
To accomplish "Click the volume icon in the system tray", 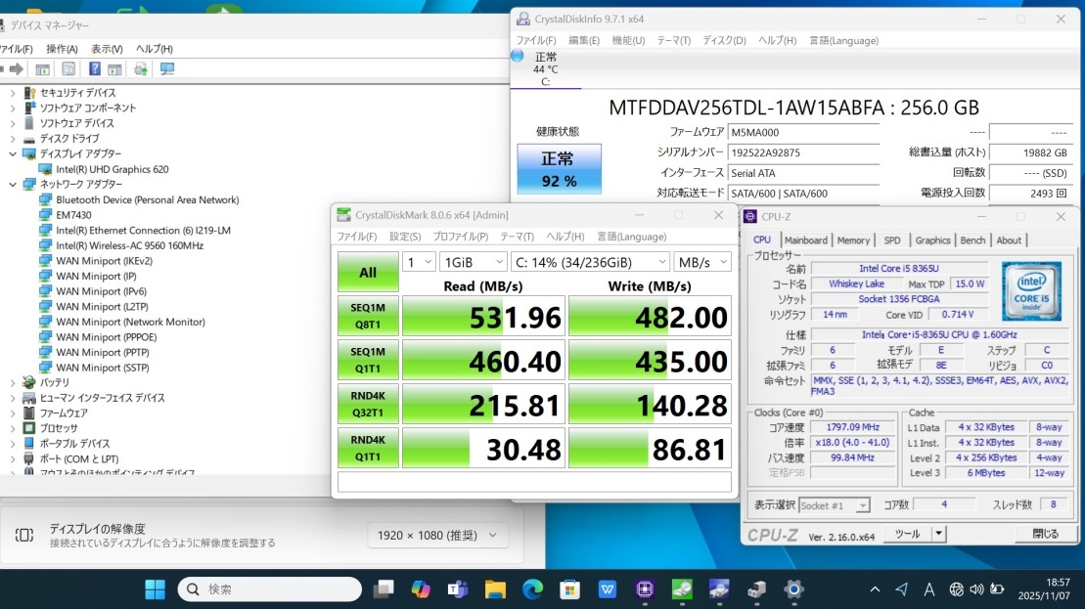I will [973, 588].
